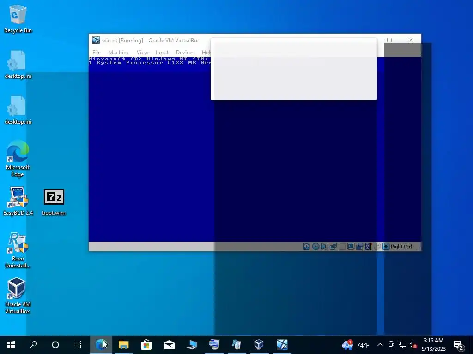
Task: Select the Revo Uninstaller desktop shortcut
Action: 18,250
